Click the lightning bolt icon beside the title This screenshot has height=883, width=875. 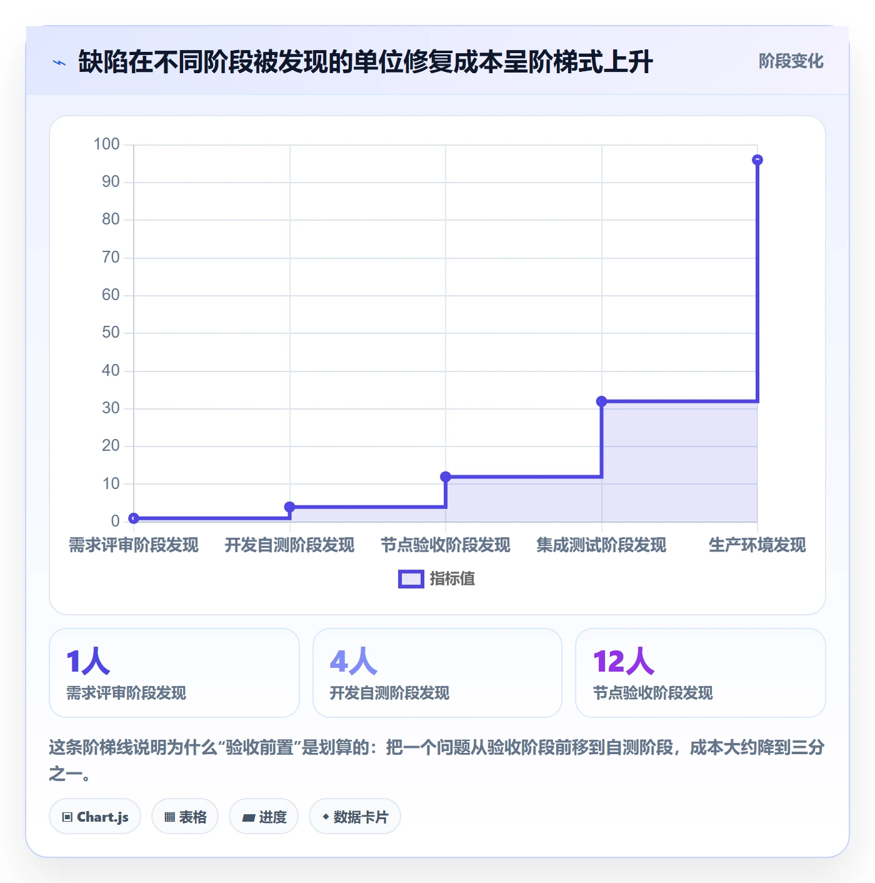pyautogui.click(x=59, y=63)
